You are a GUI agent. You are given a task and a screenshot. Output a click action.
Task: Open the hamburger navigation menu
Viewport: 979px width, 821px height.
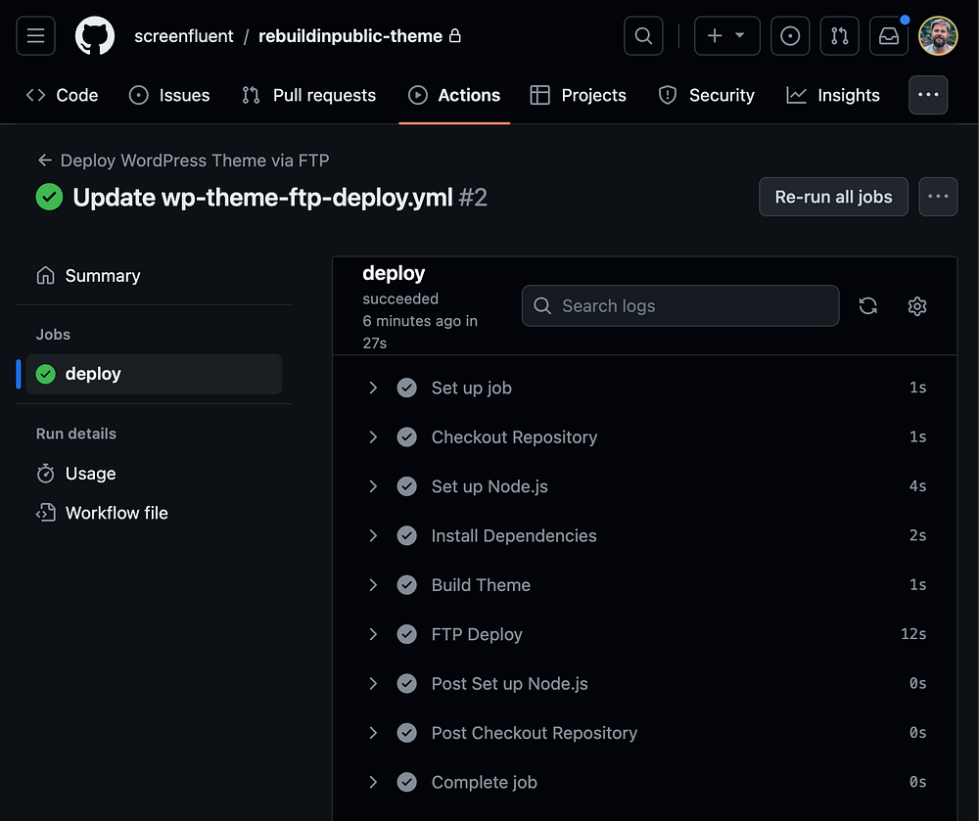35,36
